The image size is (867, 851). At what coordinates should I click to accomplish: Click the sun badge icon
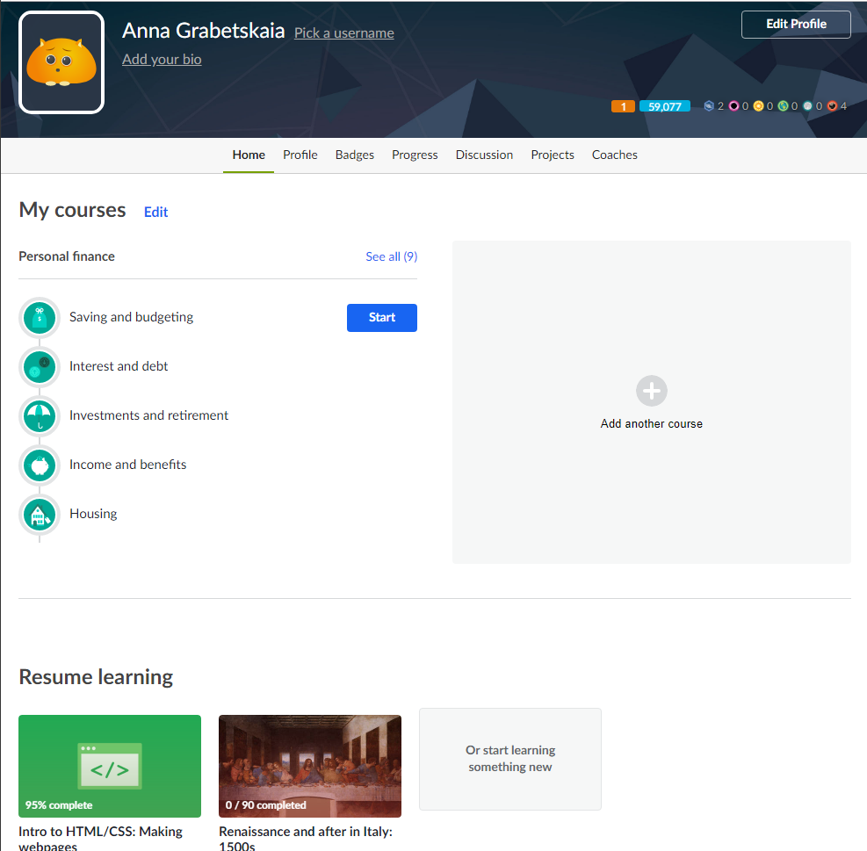click(x=758, y=105)
